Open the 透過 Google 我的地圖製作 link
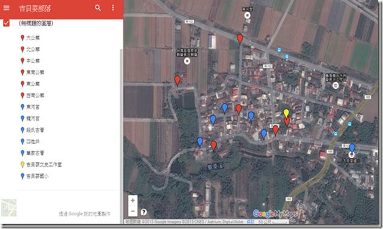 (85, 213)
